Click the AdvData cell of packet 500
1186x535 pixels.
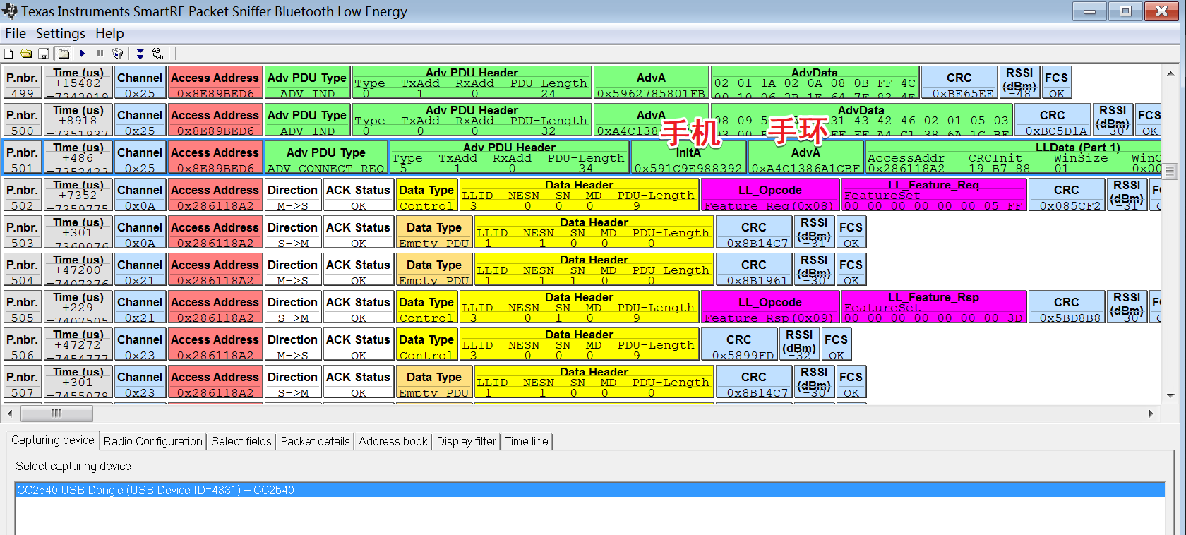point(861,120)
